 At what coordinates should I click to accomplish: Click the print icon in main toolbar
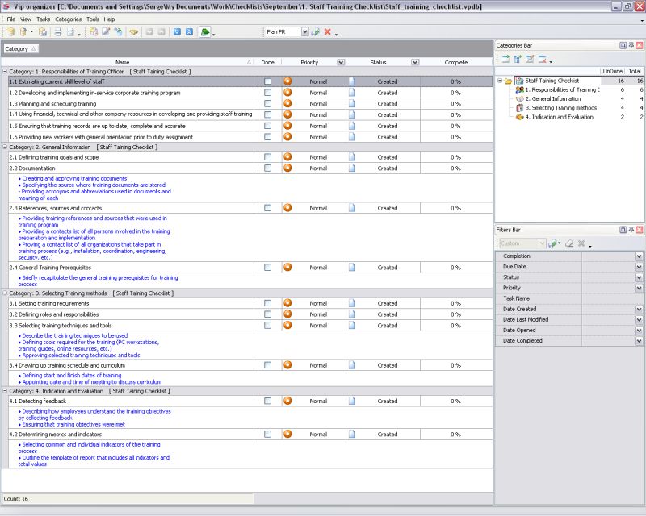click(x=57, y=32)
